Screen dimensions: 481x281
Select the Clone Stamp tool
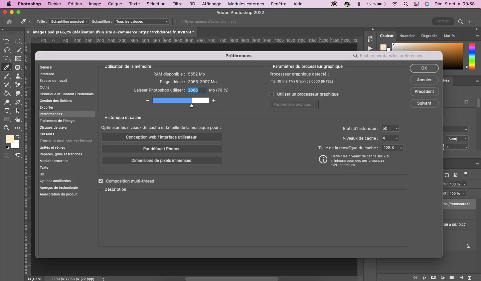(x=18, y=76)
